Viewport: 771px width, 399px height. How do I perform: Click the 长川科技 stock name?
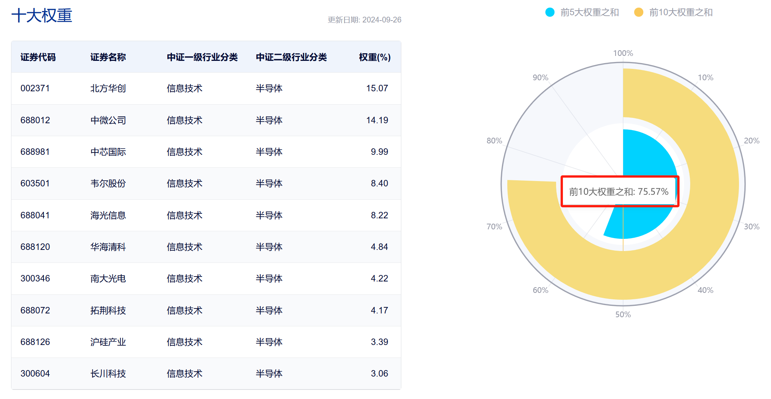tap(108, 374)
